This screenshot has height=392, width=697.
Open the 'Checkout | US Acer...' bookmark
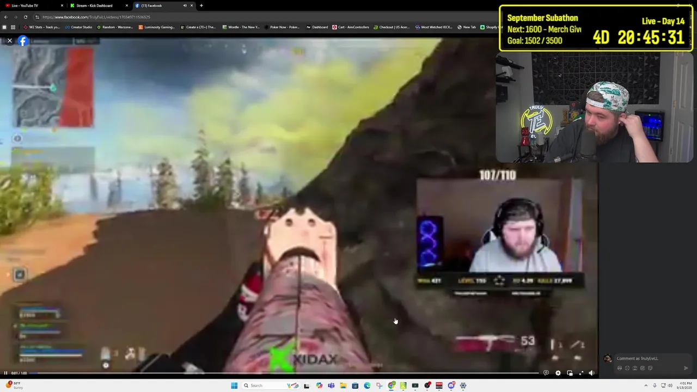[392, 27]
